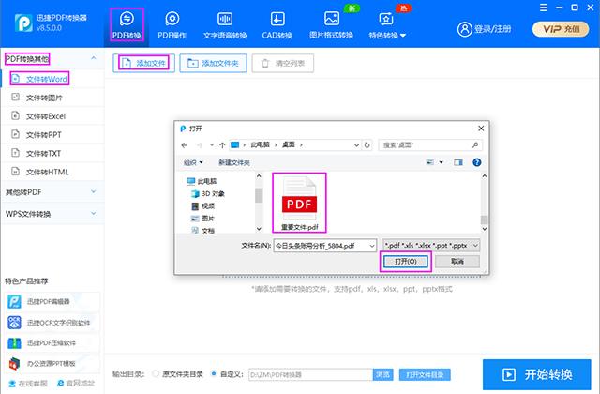This screenshot has width=600, height=394.
Task: Select 文件转Excel in sidebar
Action: pyautogui.click(x=52, y=116)
